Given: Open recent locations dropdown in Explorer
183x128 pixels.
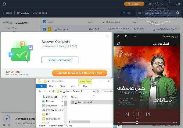Looking at the screenshot, I should (49, 92).
